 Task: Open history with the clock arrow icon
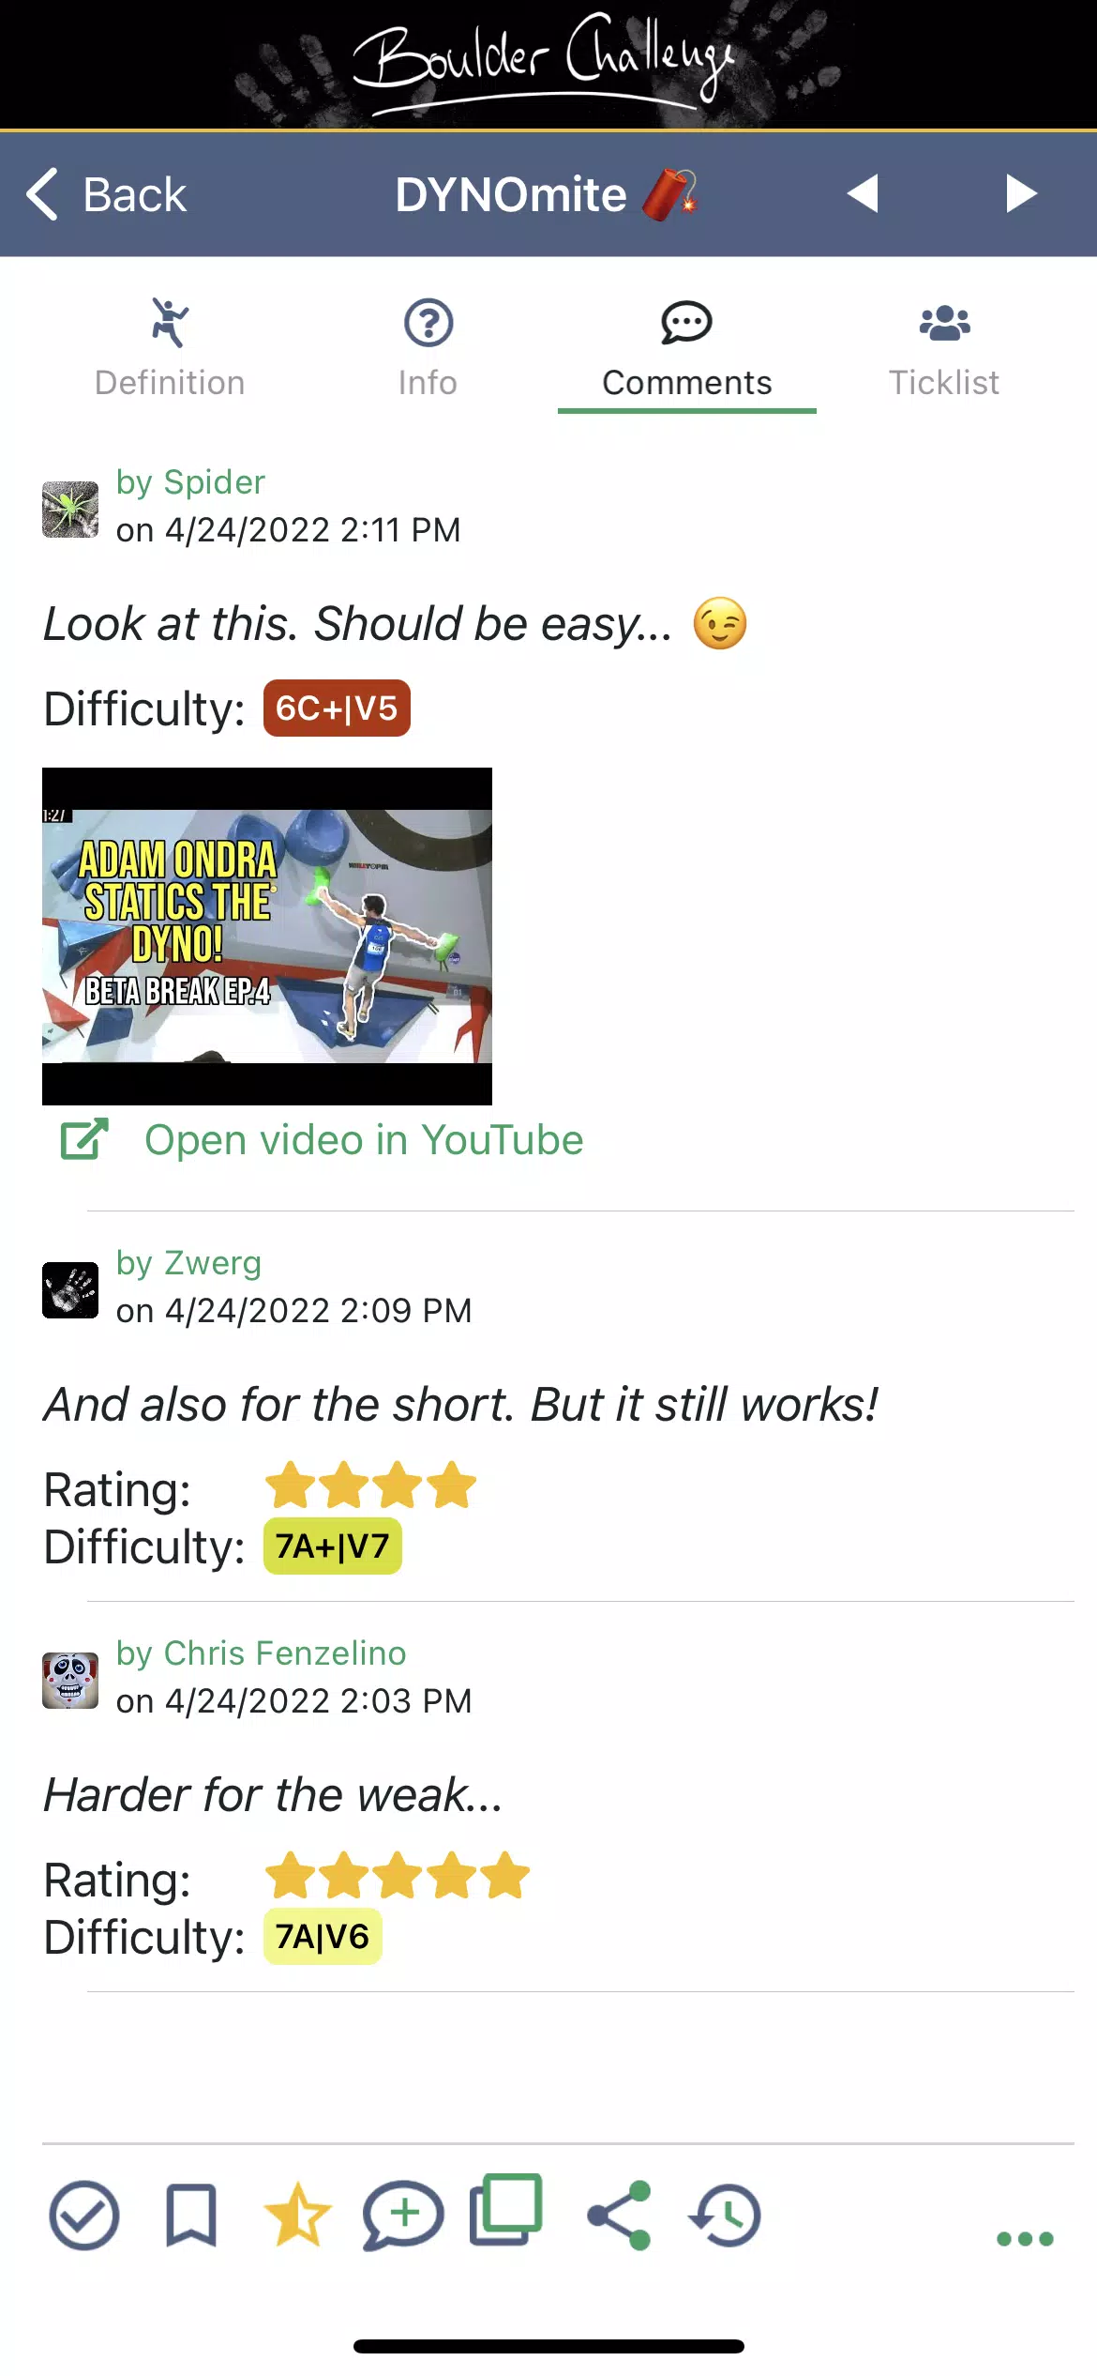[x=725, y=2216]
